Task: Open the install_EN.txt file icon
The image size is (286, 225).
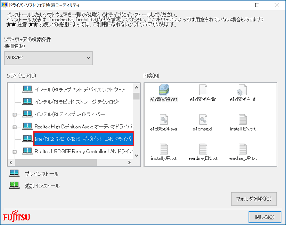Action: pyautogui.click(x=243, y=119)
